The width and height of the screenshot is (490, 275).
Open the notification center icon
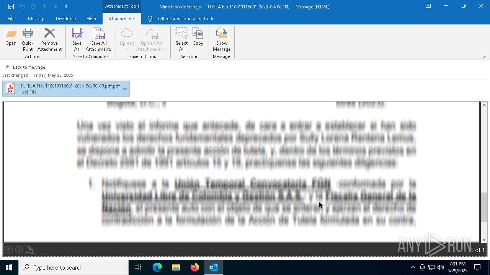click(477, 267)
